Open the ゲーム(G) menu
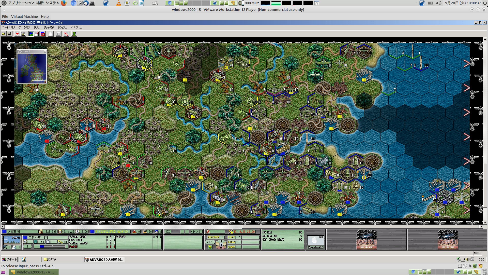This screenshot has height=275, width=488. point(24,27)
